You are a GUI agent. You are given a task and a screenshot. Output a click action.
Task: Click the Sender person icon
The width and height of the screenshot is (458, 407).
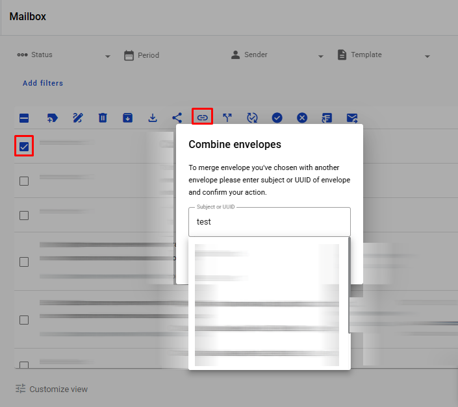click(235, 55)
